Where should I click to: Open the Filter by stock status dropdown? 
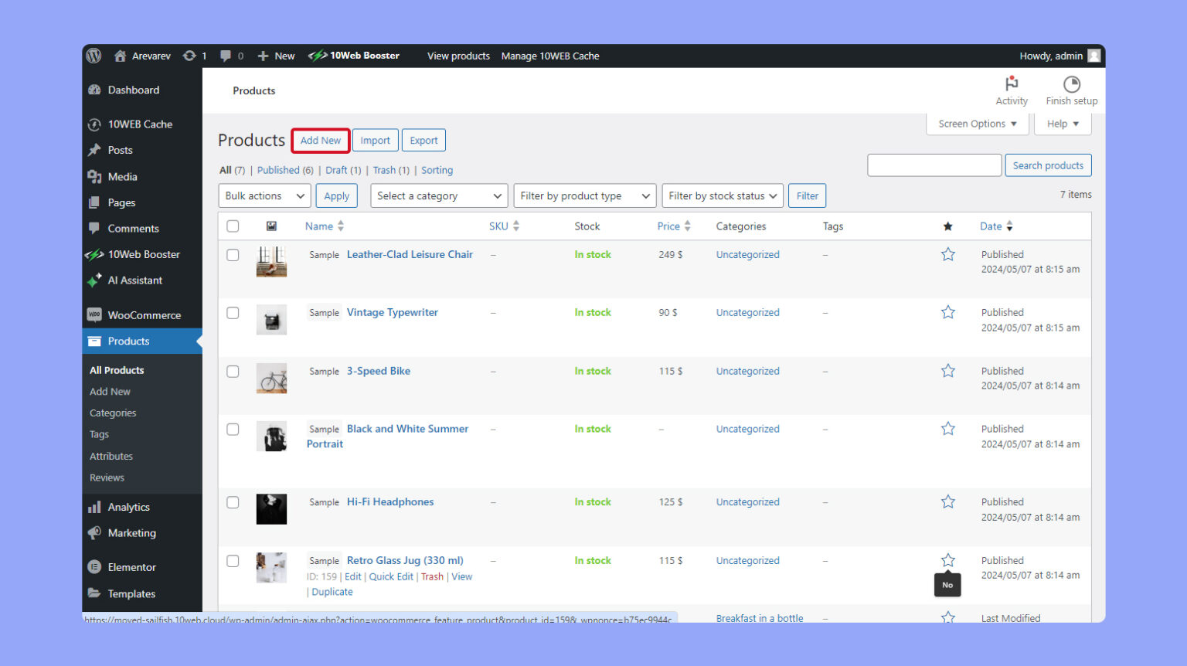pos(723,196)
